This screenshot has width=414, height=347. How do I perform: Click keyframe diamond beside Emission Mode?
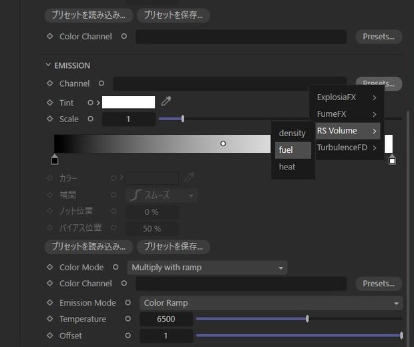pos(49,302)
